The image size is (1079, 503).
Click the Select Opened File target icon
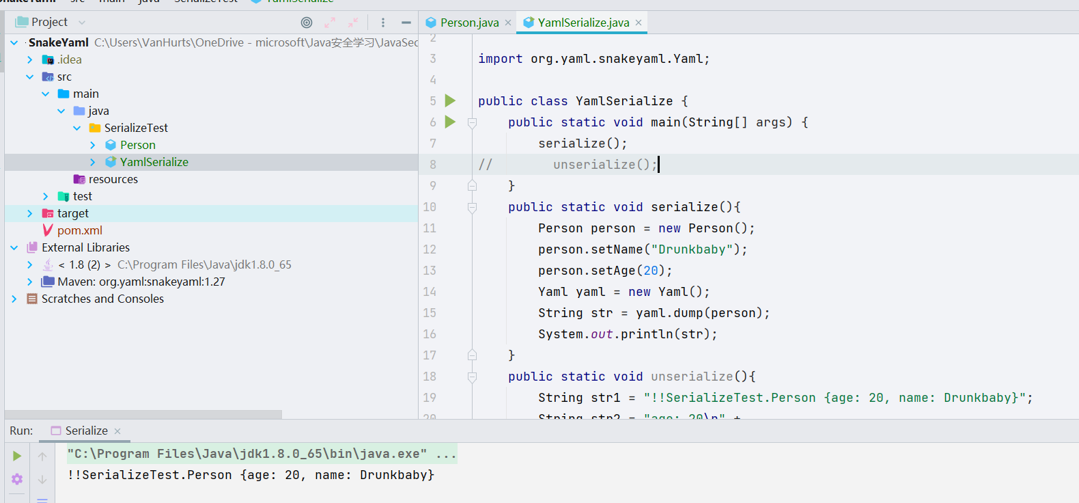pos(307,23)
